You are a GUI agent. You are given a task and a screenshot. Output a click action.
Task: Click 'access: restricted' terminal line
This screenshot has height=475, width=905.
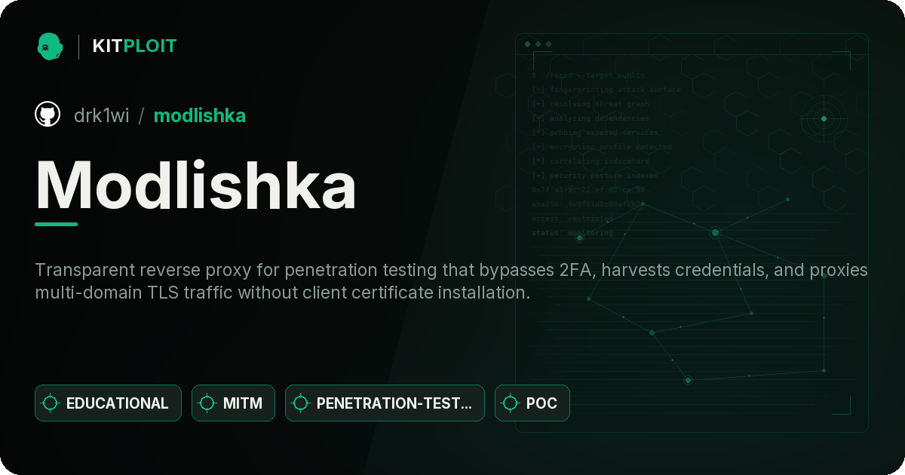[572, 219]
